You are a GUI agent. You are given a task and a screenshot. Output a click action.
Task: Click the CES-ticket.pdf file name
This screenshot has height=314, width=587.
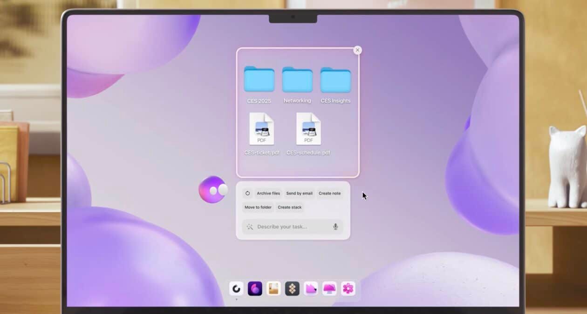[x=262, y=153]
